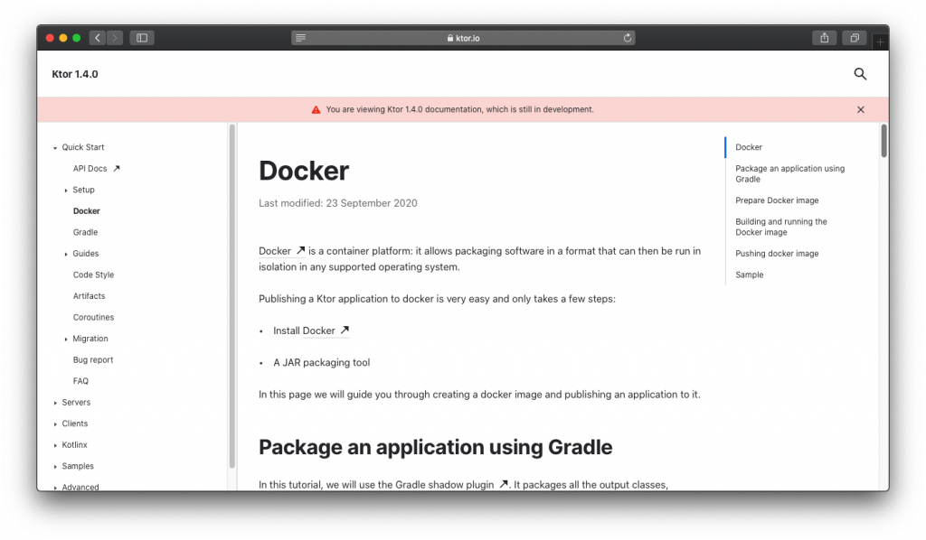Viewport: 926px width, 540px height.
Task: Expand the Samples section
Action: [x=55, y=466]
